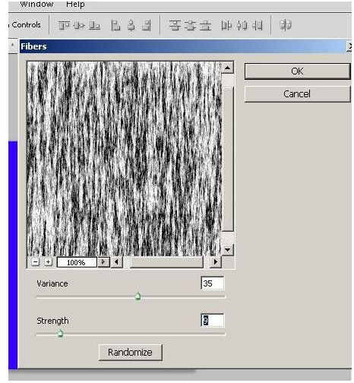Click the align vertical centers icon
354x383 pixels.
tap(79, 25)
